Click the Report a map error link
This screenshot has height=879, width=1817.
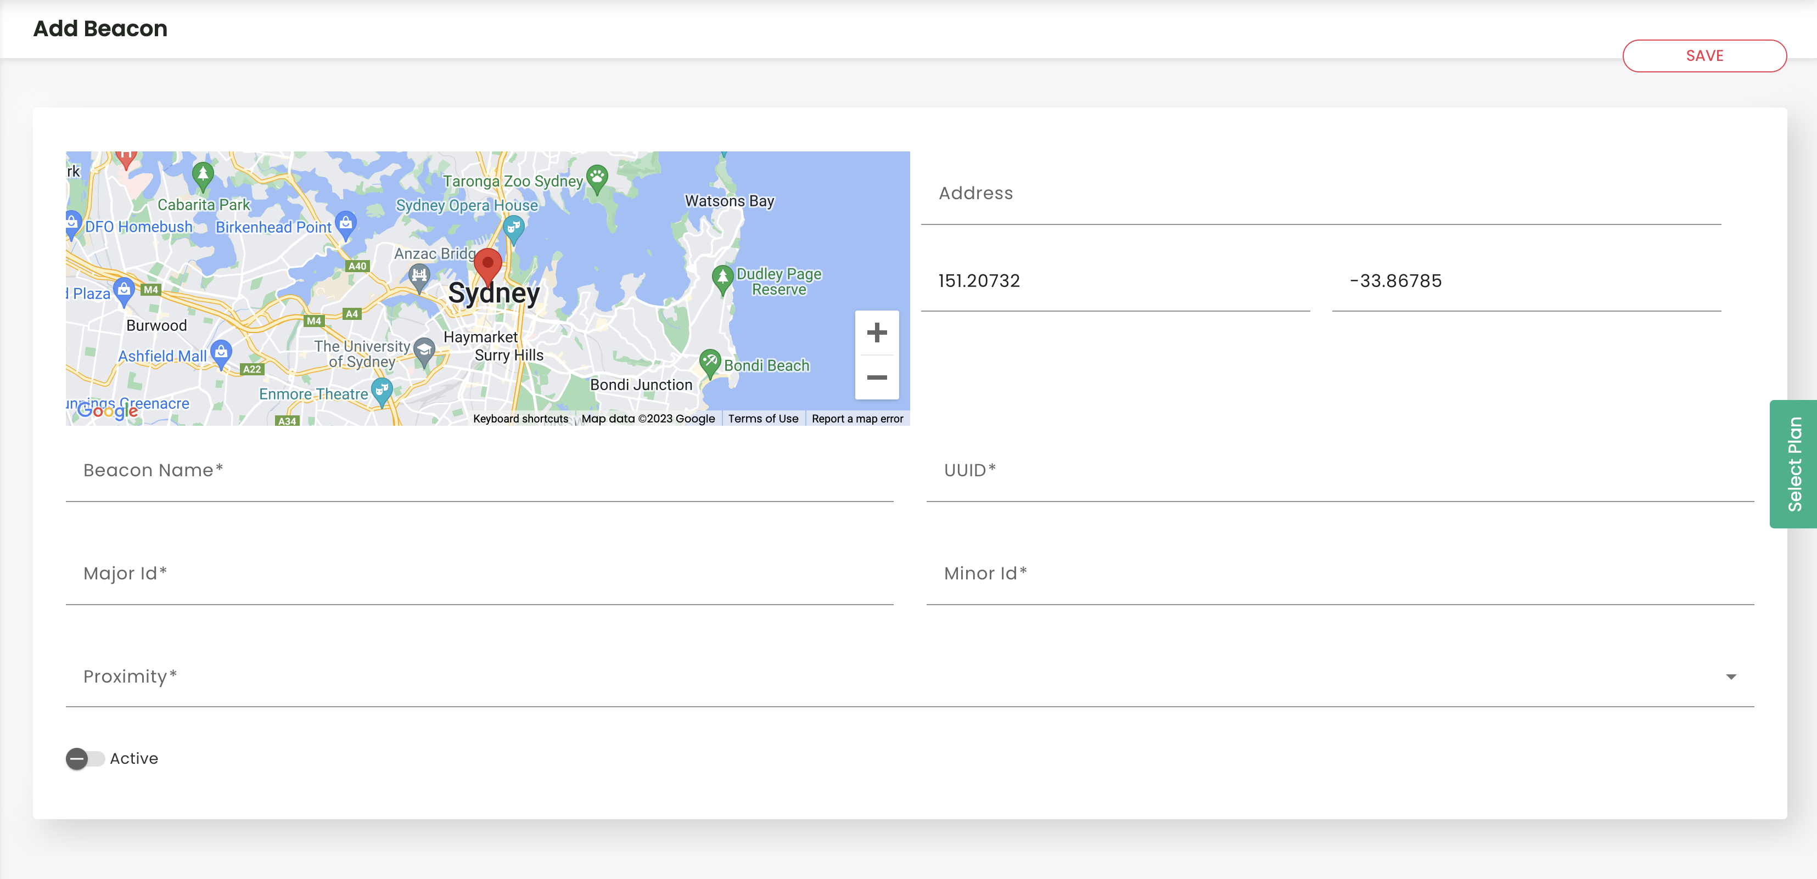coord(857,419)
